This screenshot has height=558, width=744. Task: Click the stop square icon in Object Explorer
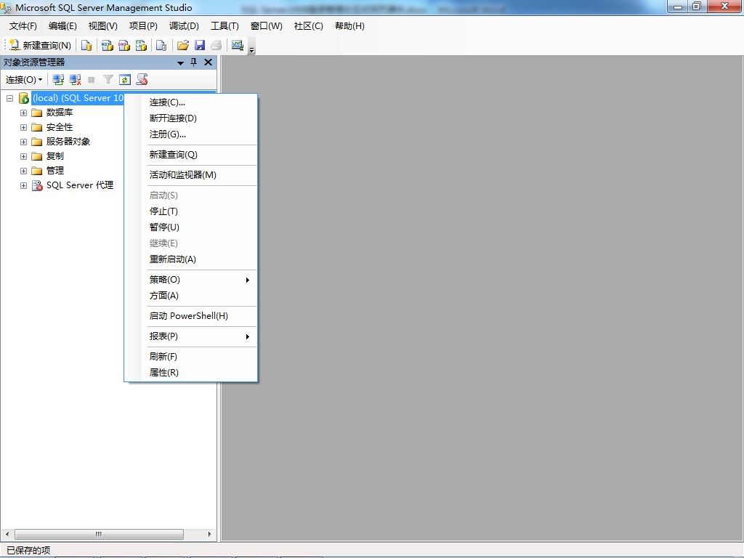pos(92,80)
